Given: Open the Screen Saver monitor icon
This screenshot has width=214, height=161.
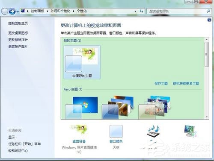Looking at the screenshot, I should click(190, 131).
